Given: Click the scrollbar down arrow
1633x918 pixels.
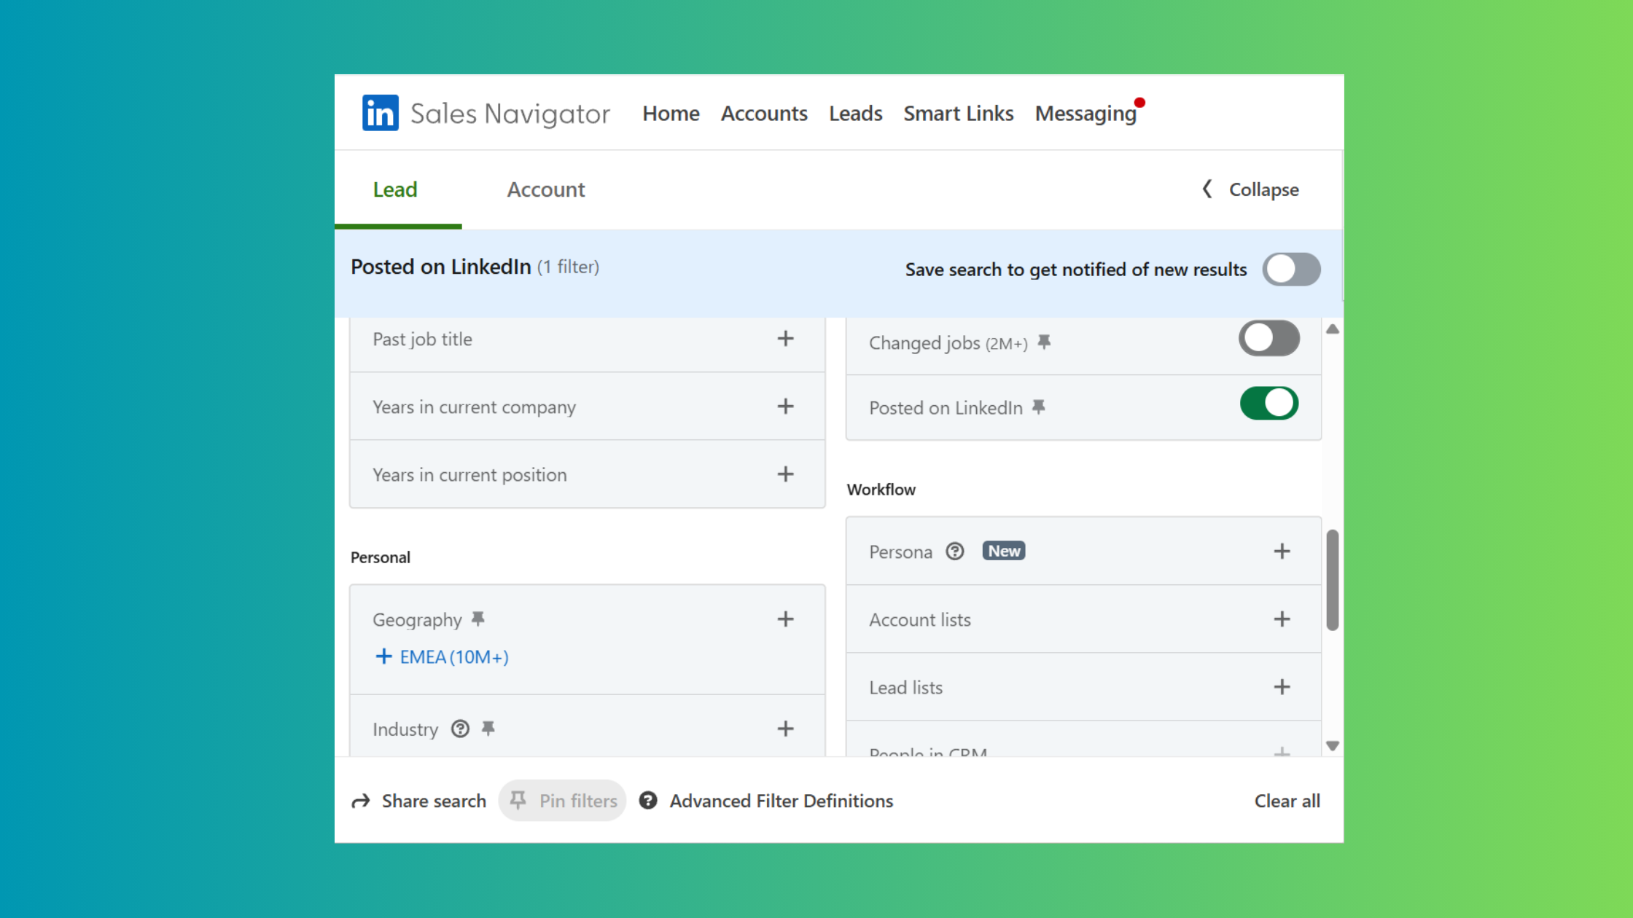Looking at the screenshot, I should [x=1333, y=746].
